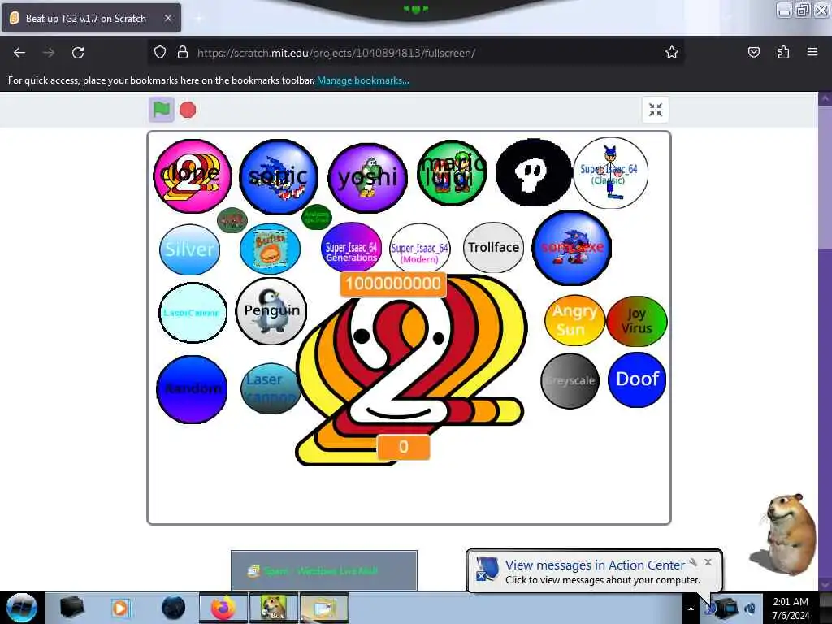The height and width of the screenshot is (624, 832).
Task: Pick the blue Doof button
Action: [x=637, y=380]
